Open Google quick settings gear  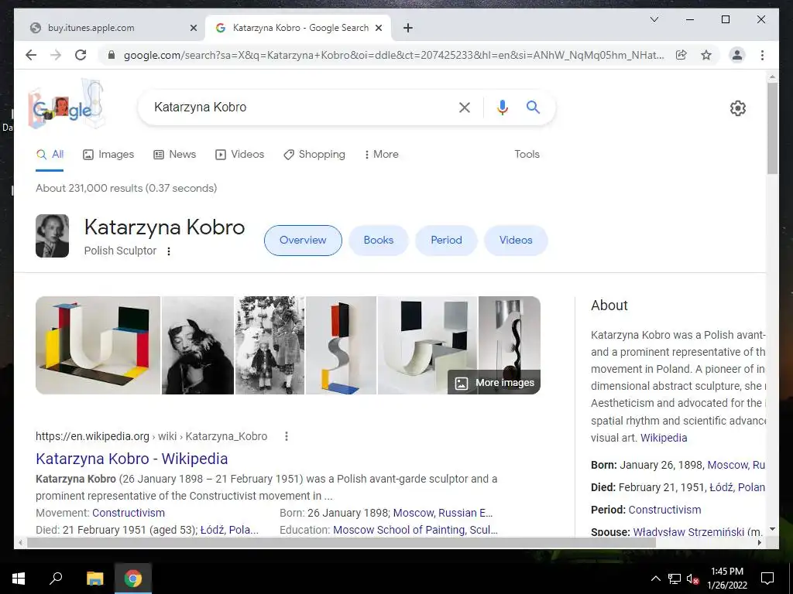[738, 108]
